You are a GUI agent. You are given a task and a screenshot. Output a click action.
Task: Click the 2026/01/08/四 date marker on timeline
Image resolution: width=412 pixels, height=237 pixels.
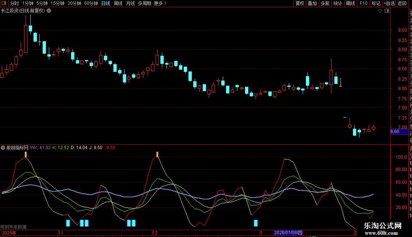(x=288, y=233)
